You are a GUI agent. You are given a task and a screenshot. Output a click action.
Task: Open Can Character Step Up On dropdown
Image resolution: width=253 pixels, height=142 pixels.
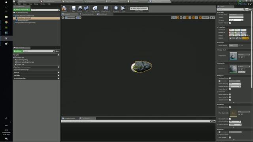tap(235, 122)
